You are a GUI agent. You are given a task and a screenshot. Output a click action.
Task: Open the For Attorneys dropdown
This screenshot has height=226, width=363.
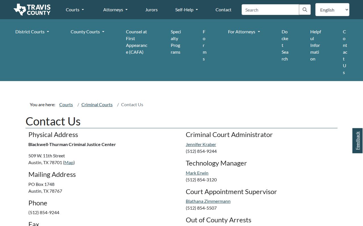click(244, 32)
